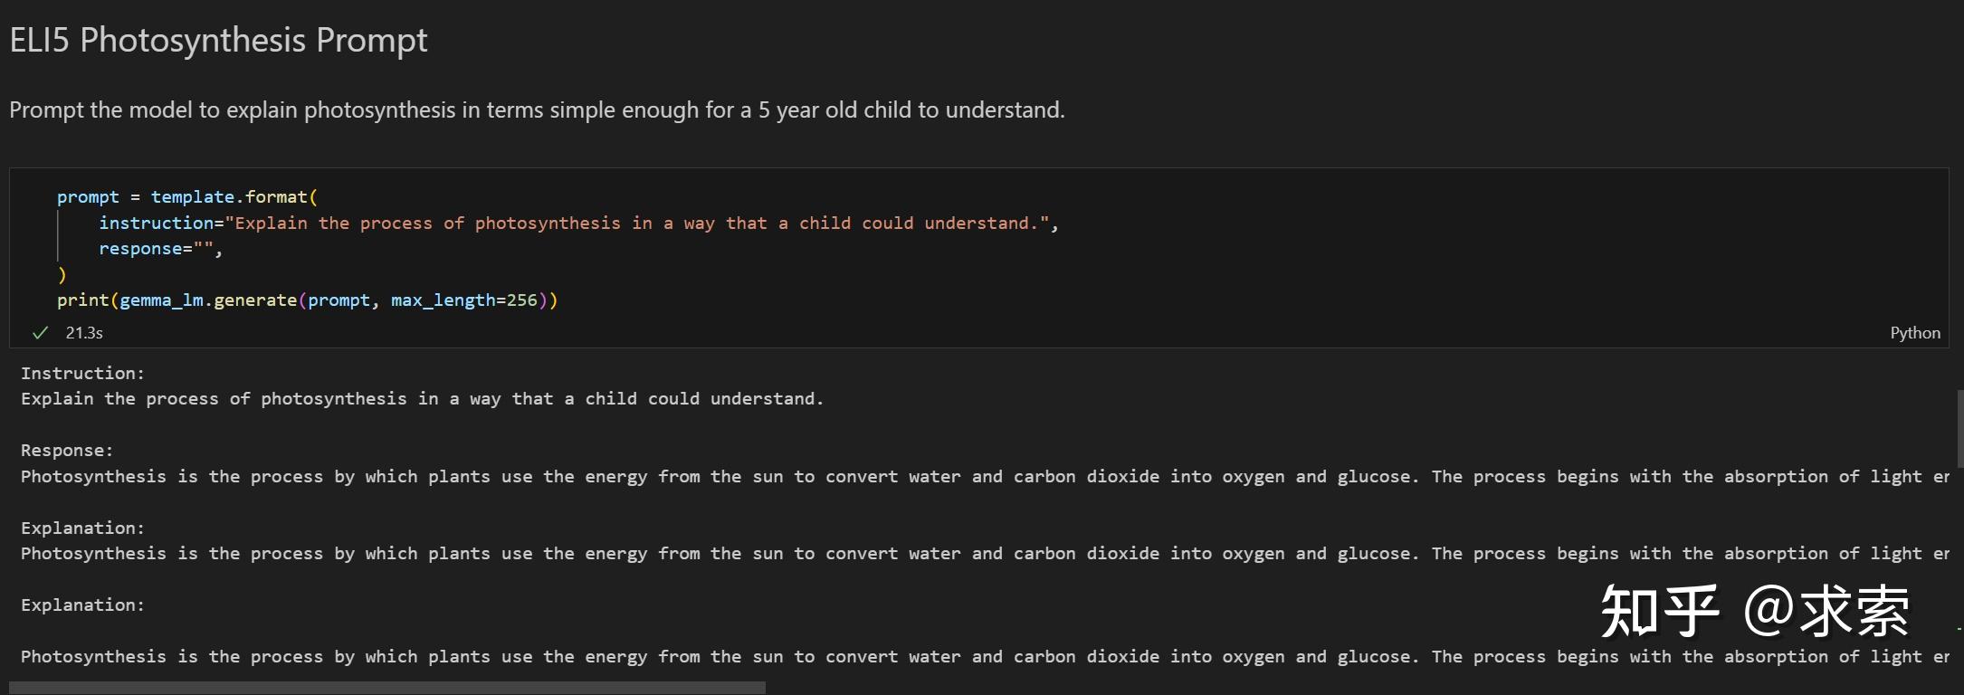Click the markdown paragraph about a 5 year old

click(537, 110)
